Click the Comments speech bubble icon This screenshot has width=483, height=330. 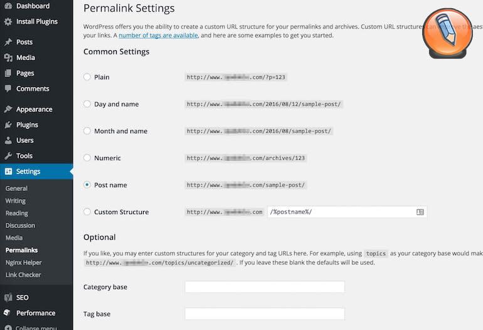coord(8,89)
